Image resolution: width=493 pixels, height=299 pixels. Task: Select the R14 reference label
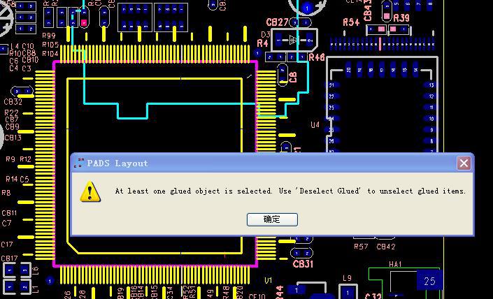(x=11, y=179)
